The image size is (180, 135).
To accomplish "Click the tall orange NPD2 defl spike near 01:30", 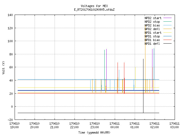I will pyautogui.click(x=145, y=59).
